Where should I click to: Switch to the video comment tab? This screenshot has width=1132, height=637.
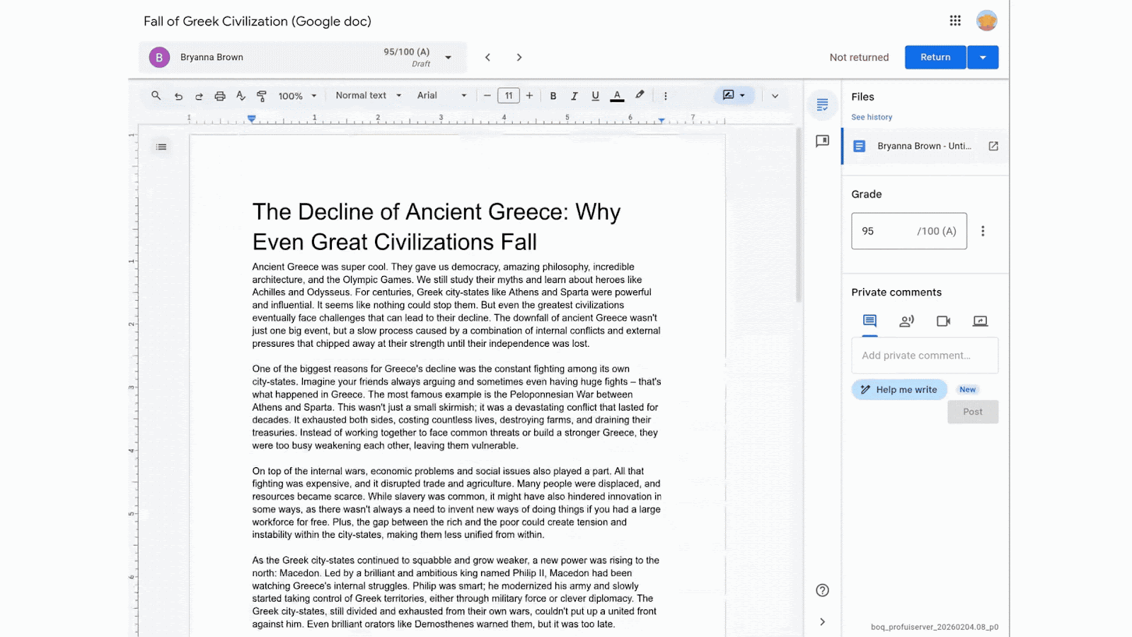click(x=943, y=321)
